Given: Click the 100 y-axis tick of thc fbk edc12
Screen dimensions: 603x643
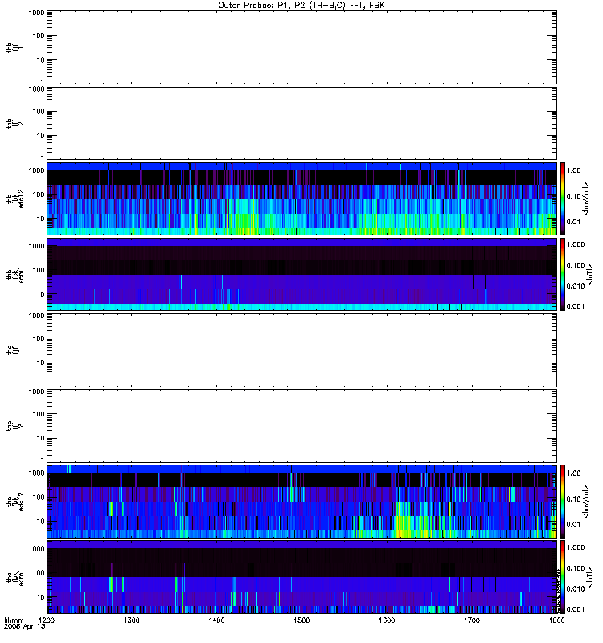Looking at the screenshot, I should coord(39,498).
